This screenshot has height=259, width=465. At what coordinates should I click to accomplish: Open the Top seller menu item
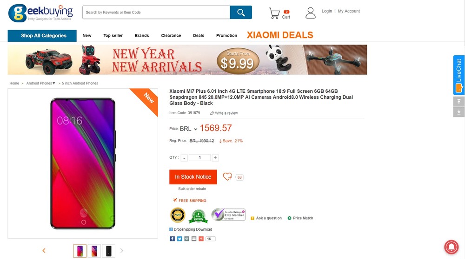113,36
